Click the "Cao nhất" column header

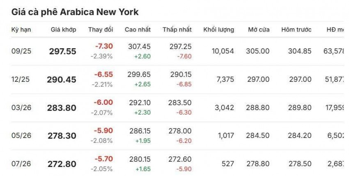pos(138,30)
